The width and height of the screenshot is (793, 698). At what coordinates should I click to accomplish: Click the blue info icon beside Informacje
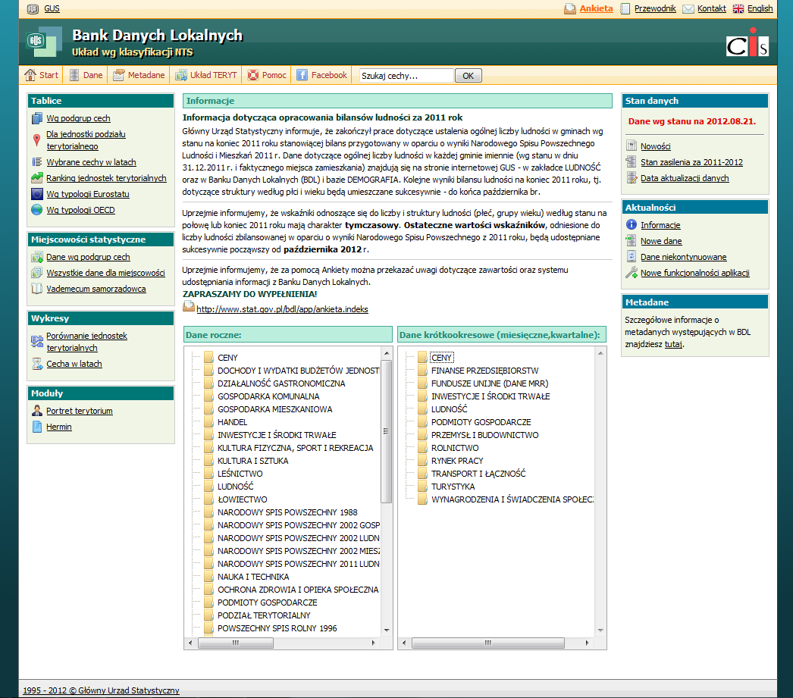click(x=632, y=224)
